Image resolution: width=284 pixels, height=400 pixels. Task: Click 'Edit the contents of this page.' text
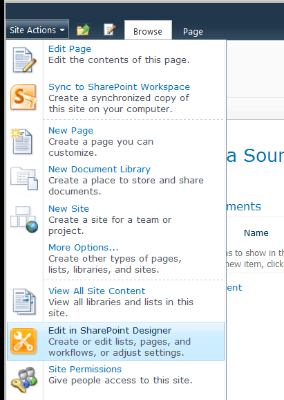[119, 60]
